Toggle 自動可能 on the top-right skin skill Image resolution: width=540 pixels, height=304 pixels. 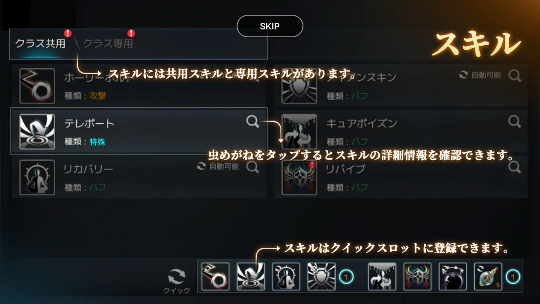(480, 75)
